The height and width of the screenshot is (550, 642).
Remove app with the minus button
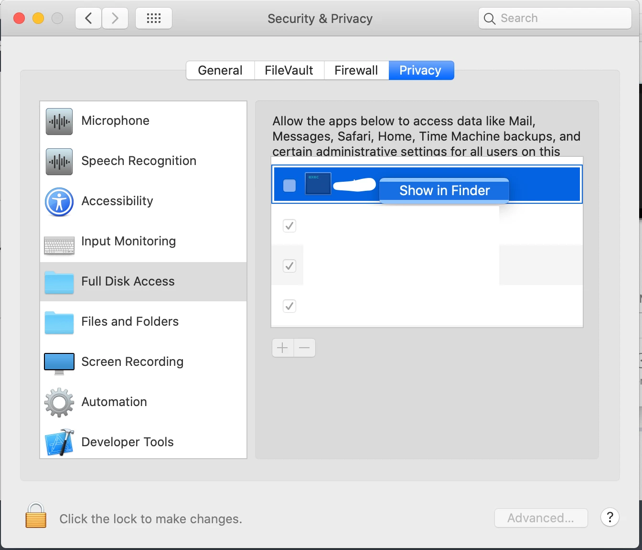coord(305,348)
